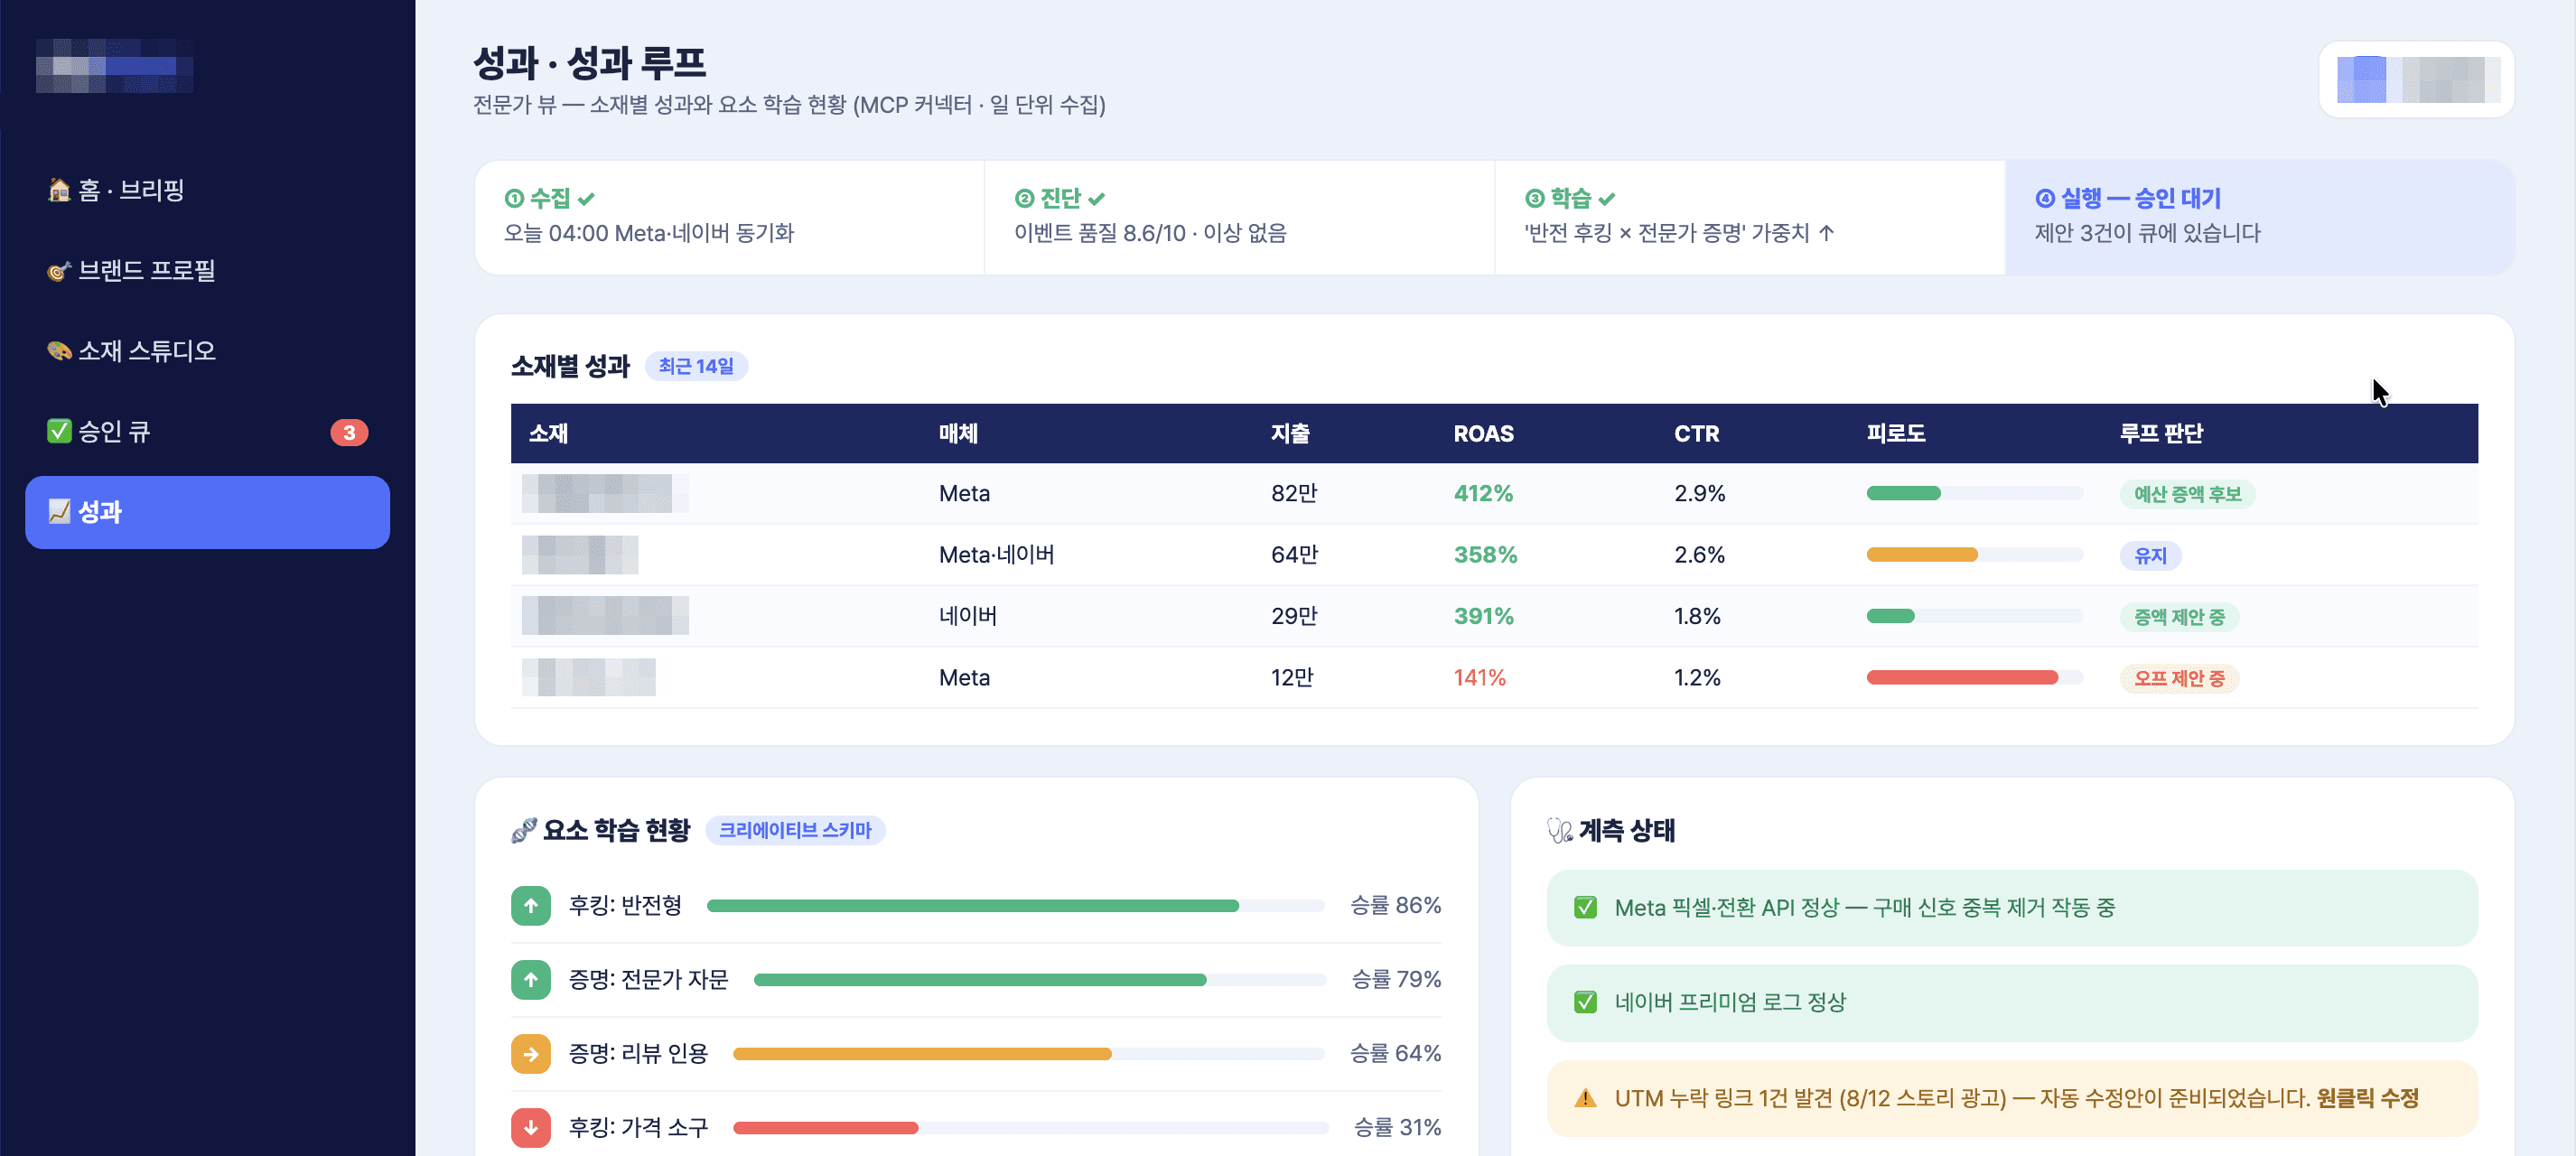Click the 승률 64% orange progress bar
This screenshot has height=1156, width=2576.
click(1028, 1054)
